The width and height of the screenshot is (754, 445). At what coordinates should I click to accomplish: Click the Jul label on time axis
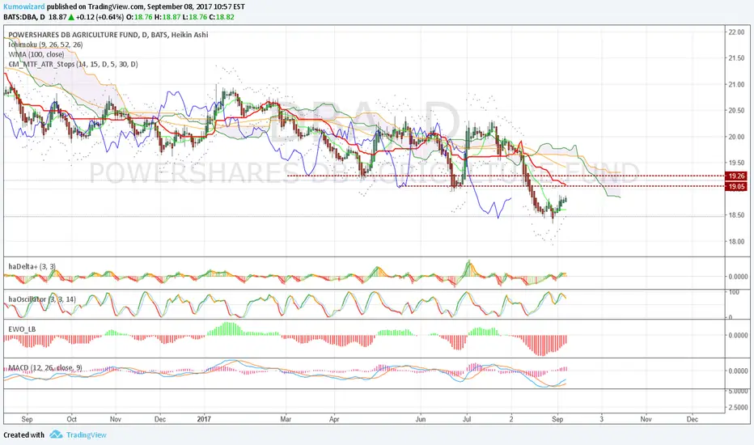tap(467, 419)
